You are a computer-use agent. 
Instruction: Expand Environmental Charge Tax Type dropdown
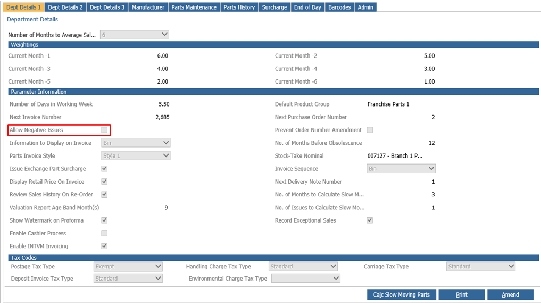306,279
